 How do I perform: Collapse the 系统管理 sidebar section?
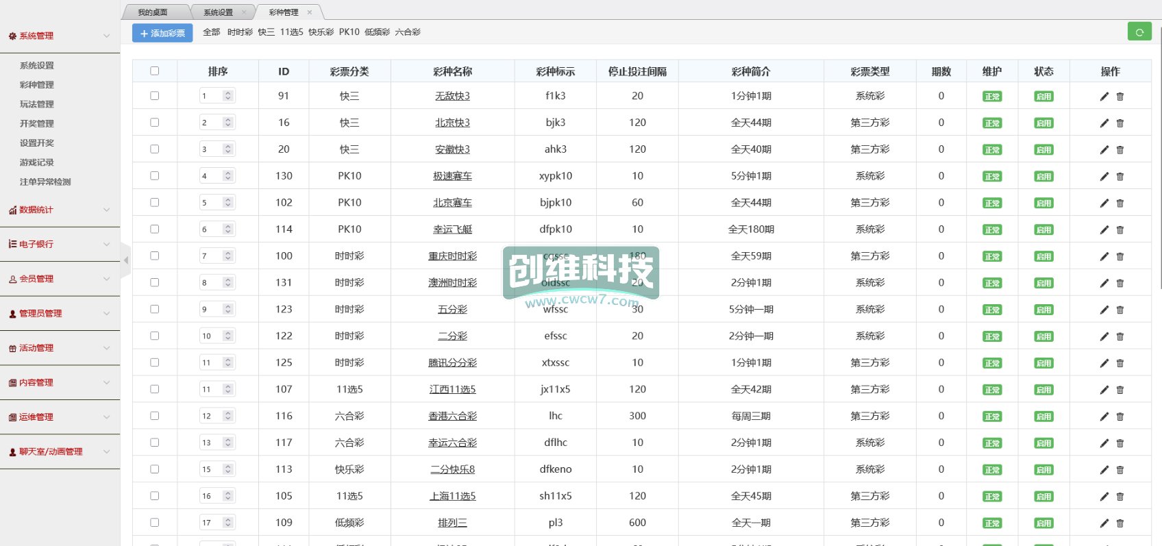pos(60,36)
